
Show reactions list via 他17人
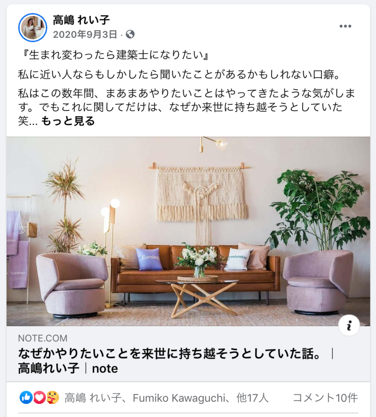pos(252,398)
